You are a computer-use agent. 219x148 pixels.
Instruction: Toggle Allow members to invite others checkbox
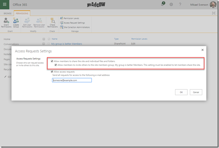point(56,65)
